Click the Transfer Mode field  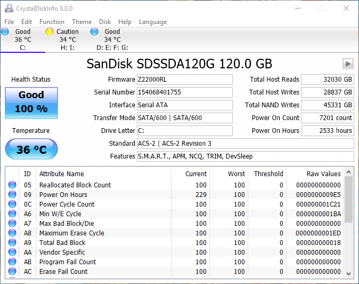(184, 118)
